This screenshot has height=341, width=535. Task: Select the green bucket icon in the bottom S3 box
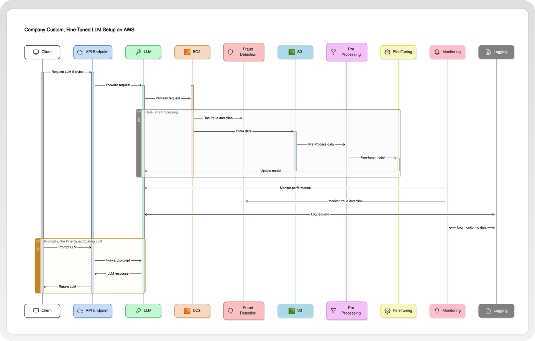point(292,311)
